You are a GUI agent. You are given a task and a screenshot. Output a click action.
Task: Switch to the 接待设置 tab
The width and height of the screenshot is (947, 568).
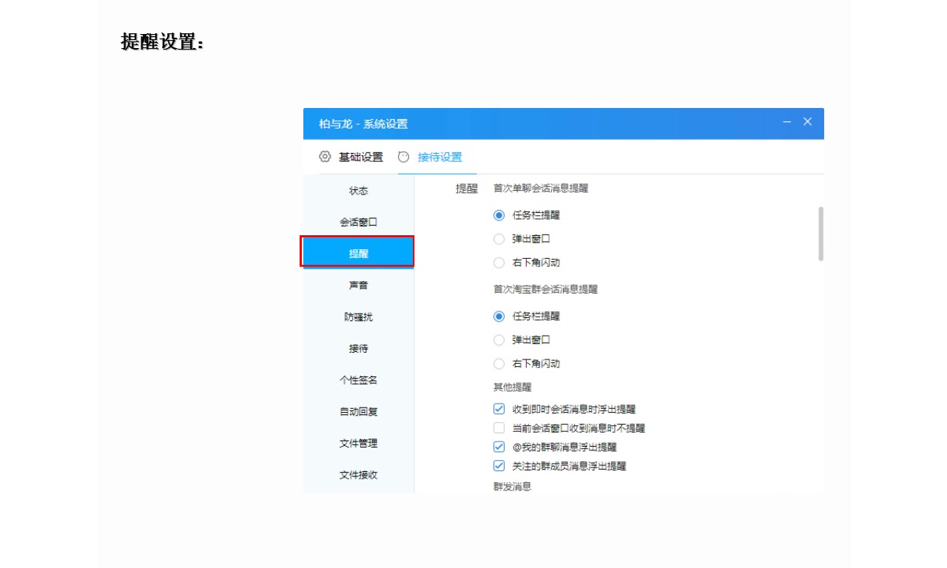[x=439, y=157]
